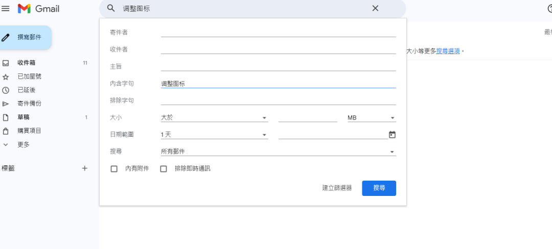This screenshot has width=552, height=249.
Task: Open the main menu hamburger icon
Action: (5, 9)
